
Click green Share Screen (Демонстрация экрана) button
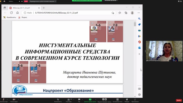point(90,100)
